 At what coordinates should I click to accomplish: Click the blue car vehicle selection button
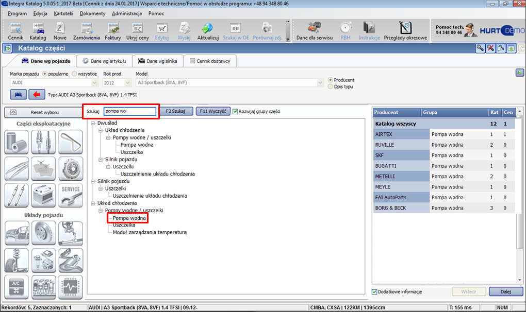pyautogui.click(x=18, y=95)
